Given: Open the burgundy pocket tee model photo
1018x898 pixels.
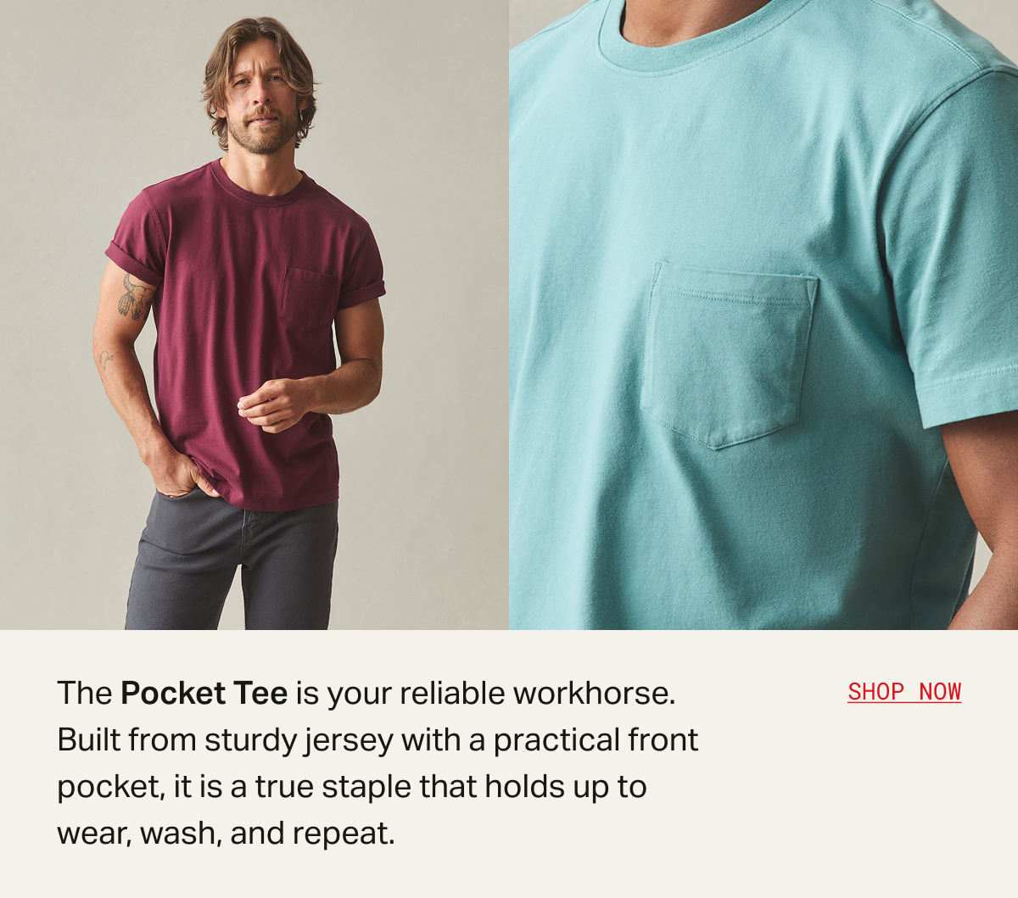Looking at the screenshot, I should (255, 315).
